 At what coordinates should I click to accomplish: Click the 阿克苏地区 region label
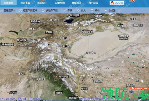[x=87, y=32]
